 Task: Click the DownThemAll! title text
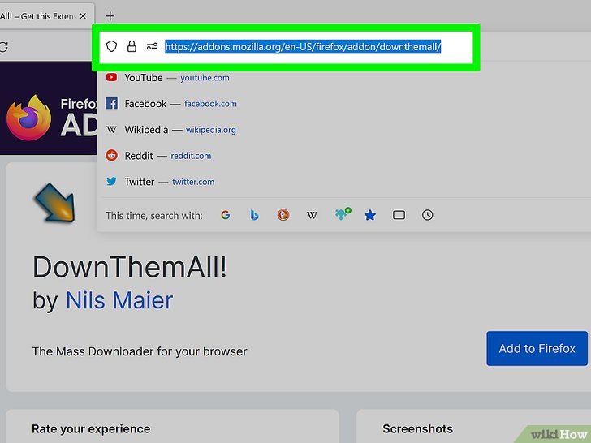pos(130,267)
